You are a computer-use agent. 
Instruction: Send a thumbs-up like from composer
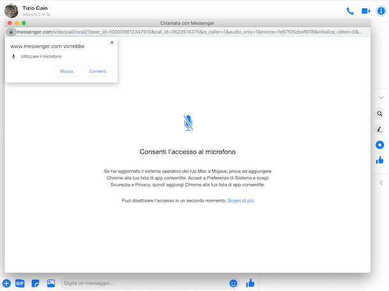point(250,283)
